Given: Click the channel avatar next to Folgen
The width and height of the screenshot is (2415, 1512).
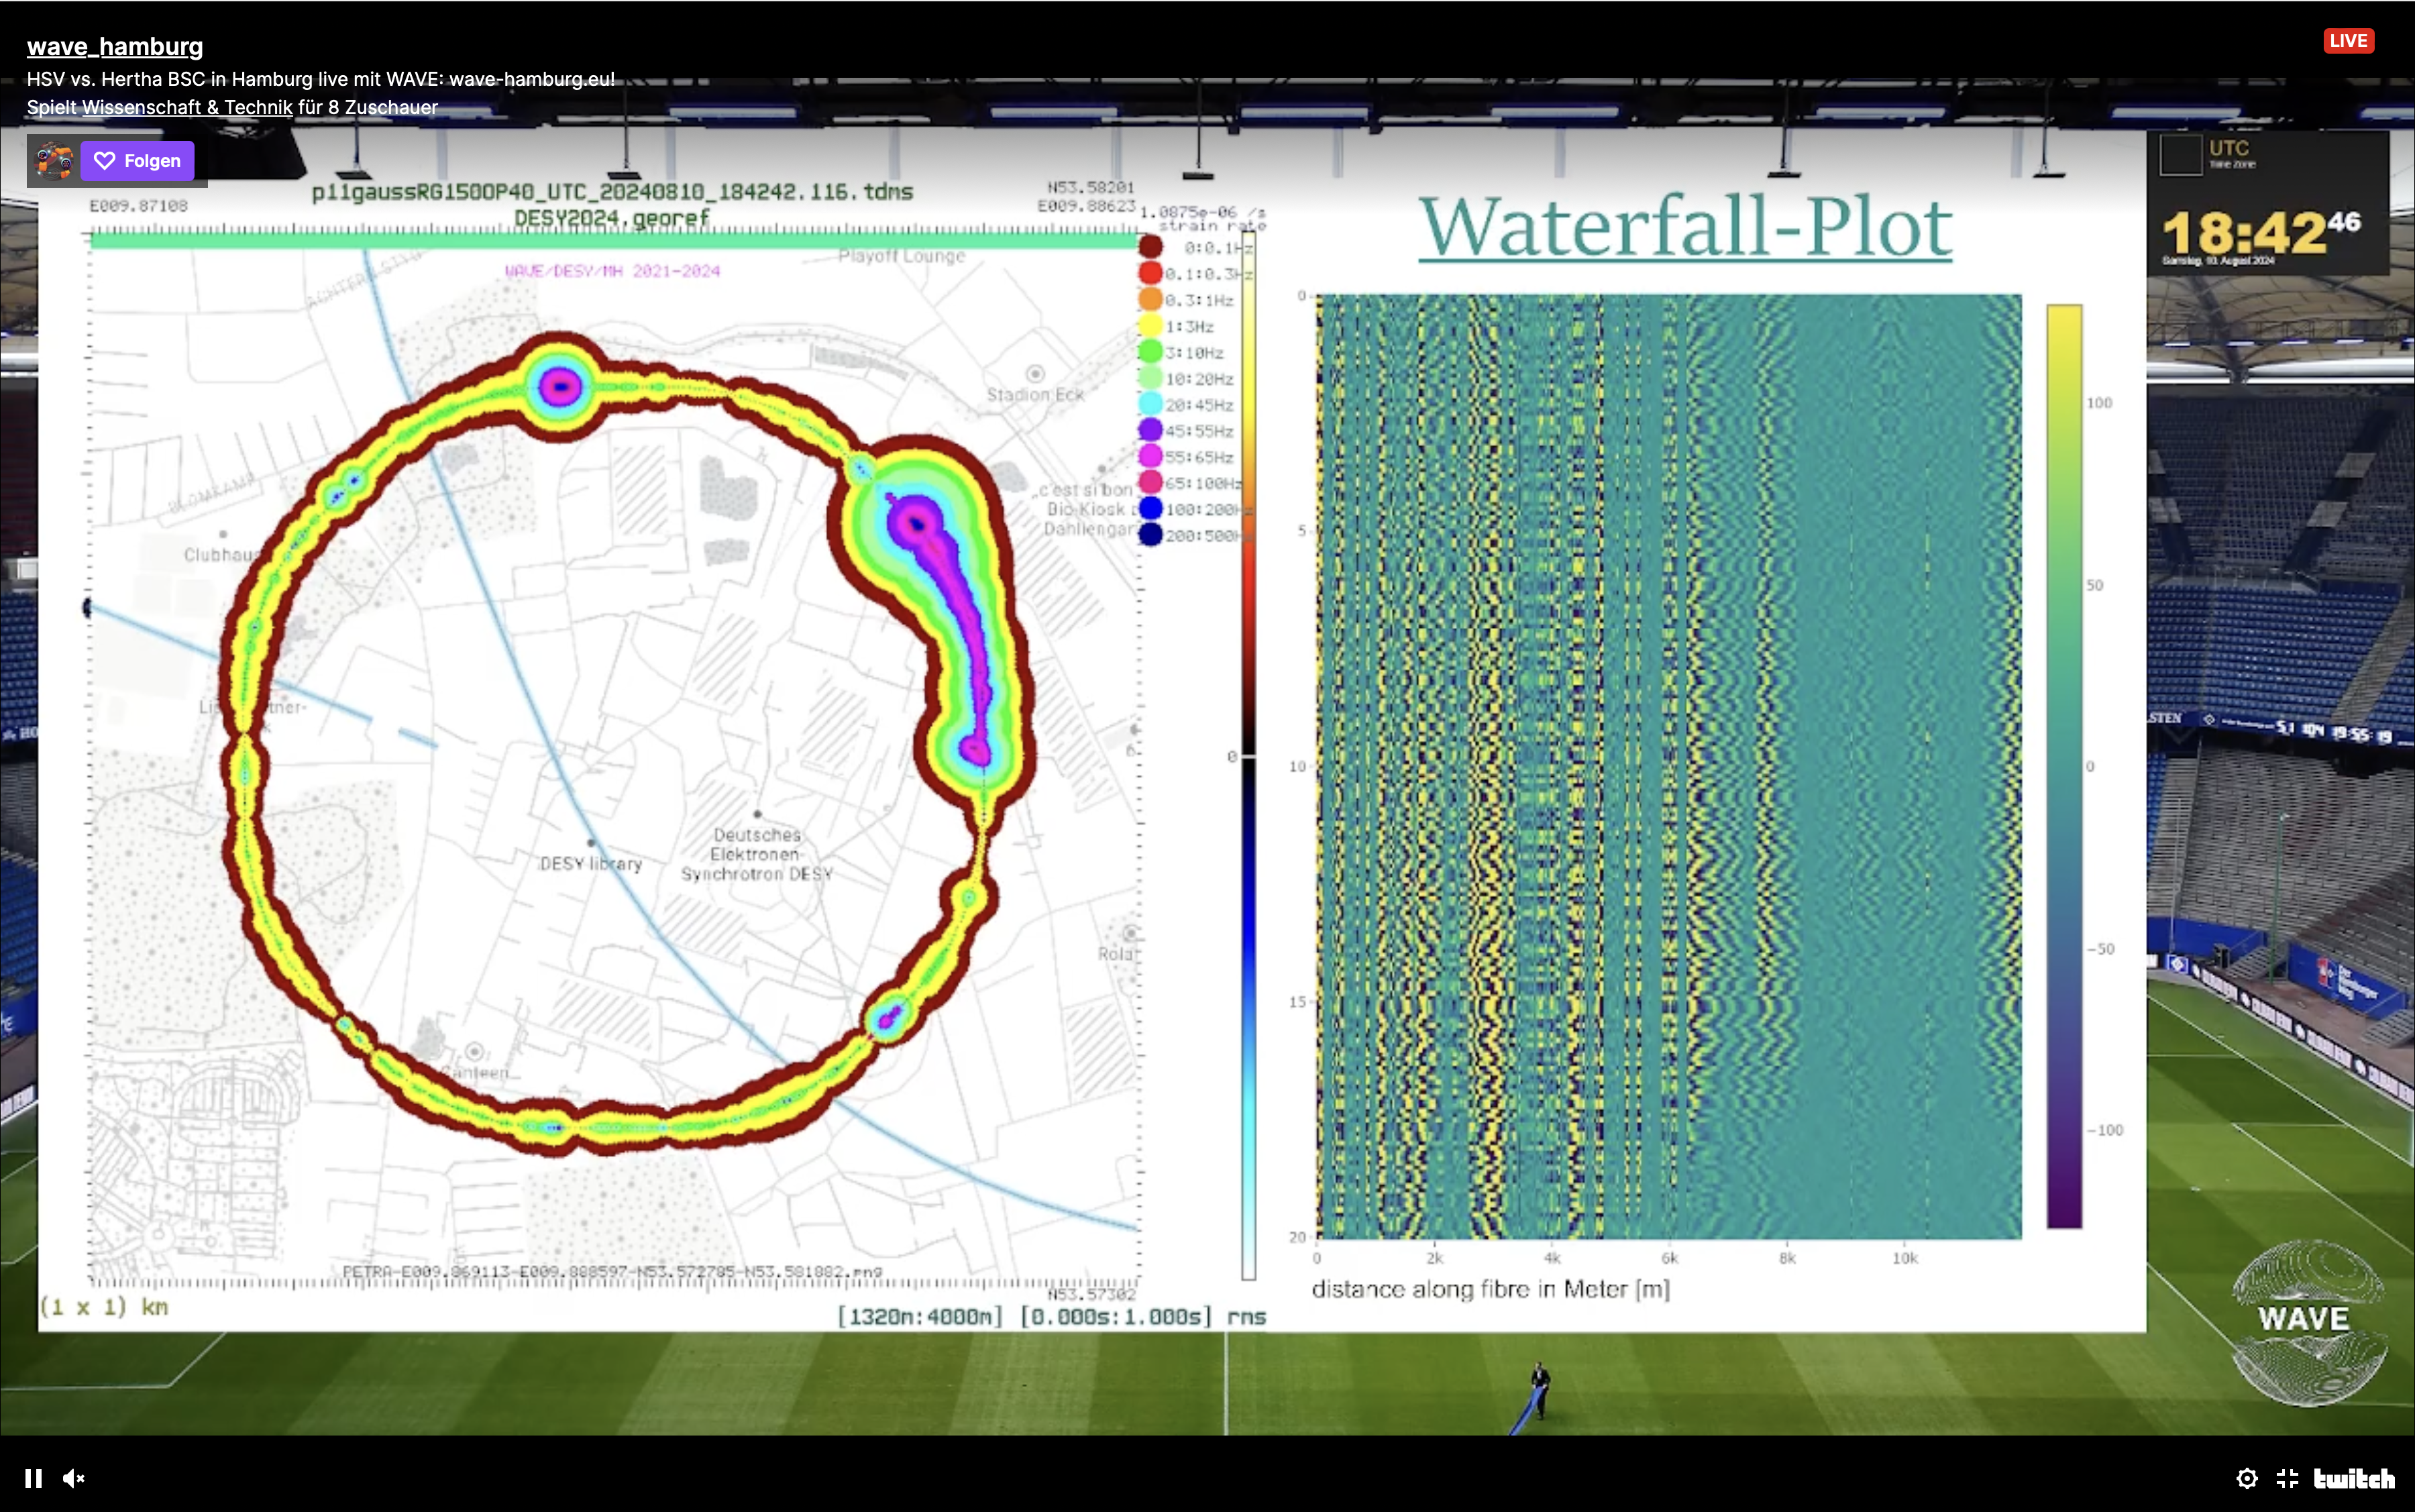Looking at the screenshot, I should click(54, 161).
